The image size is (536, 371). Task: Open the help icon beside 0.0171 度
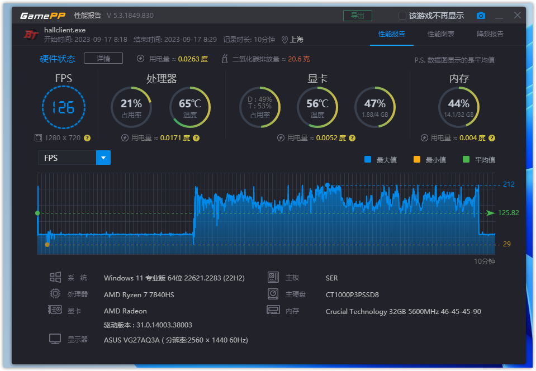(196, 138)
